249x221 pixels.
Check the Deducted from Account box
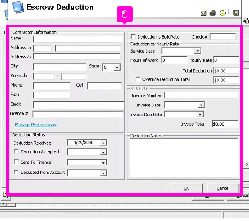click(16, 172)
